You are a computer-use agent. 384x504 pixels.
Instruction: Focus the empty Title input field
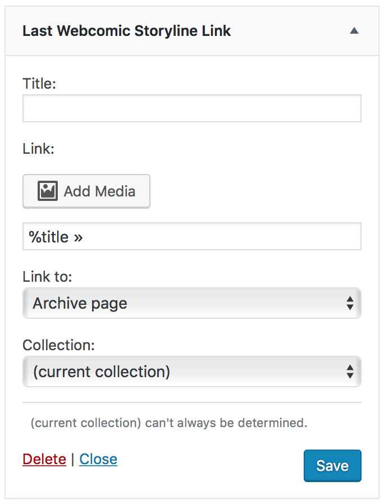[191, 108]
